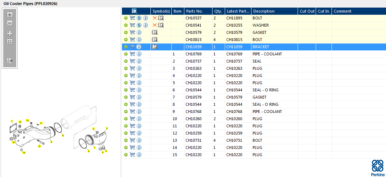386x177 pixels.
Task: Select callout 6 in the diagram
Action: [x=89, y=151]
